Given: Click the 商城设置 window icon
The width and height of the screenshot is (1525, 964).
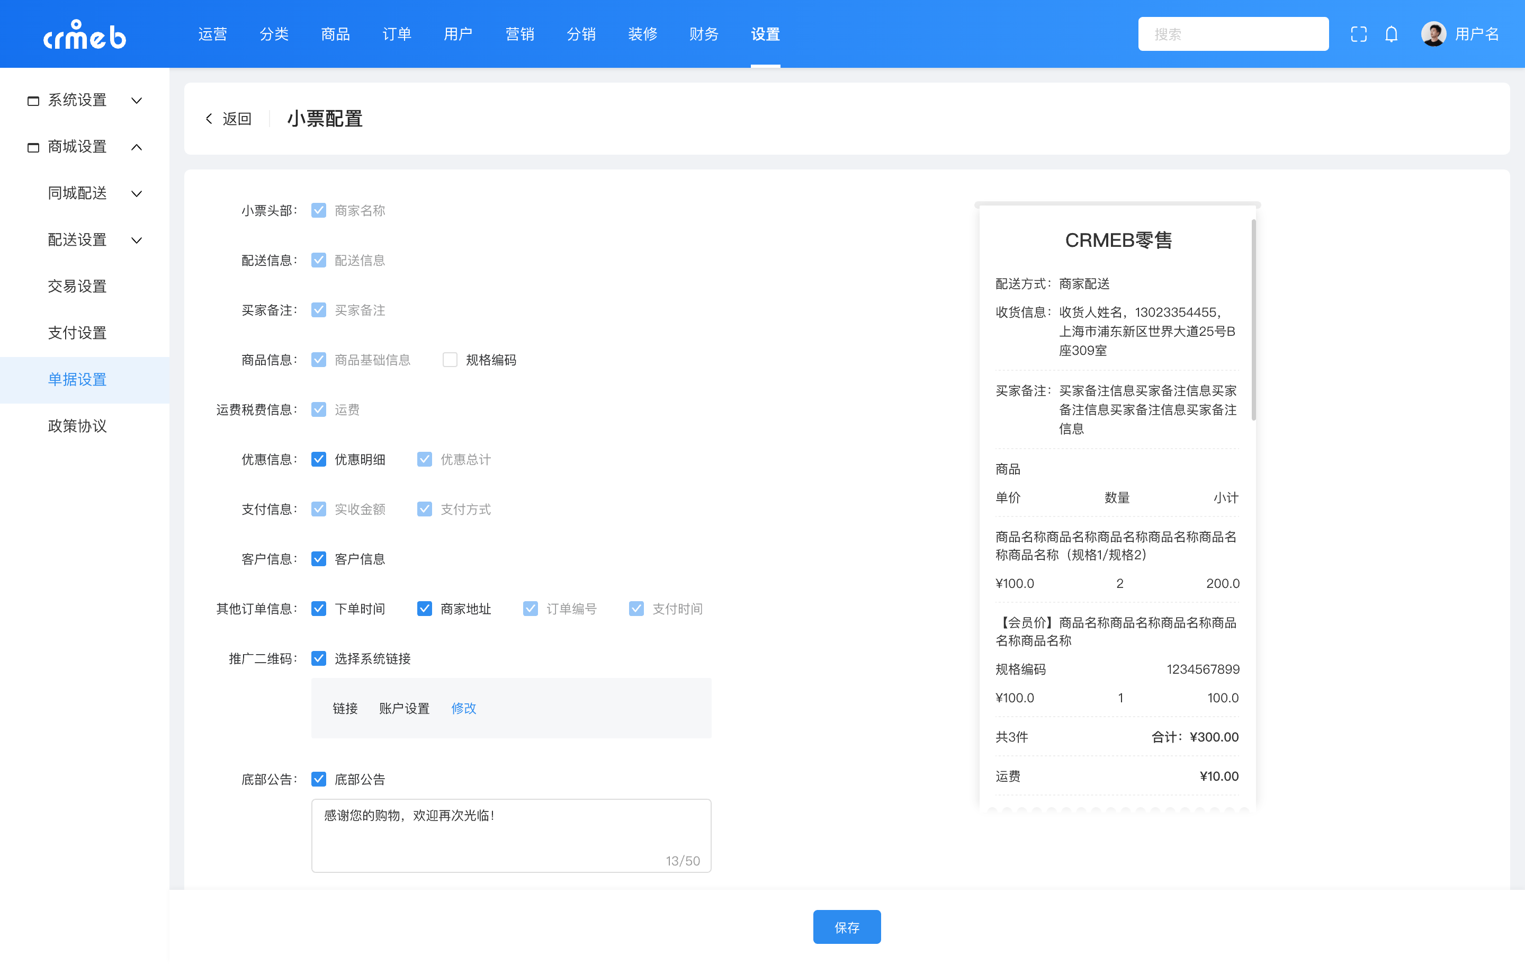Looking at the screenshot, I should 33,148.
